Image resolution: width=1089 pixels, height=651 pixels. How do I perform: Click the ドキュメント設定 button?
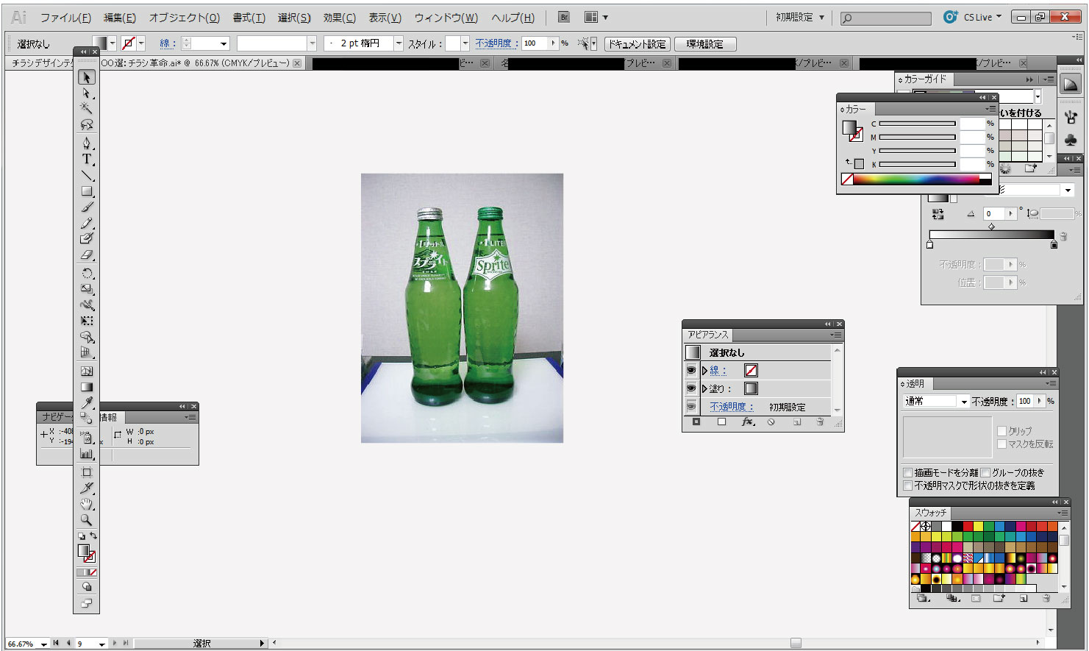[x=637, y=44]
